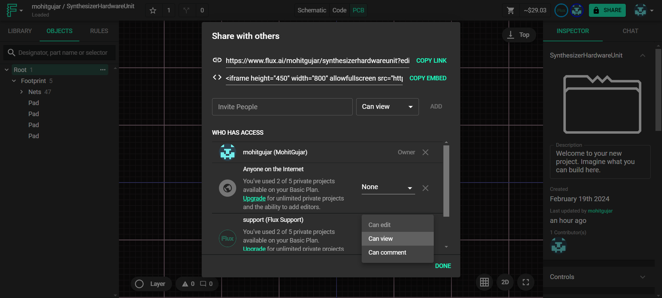The image size is (662, 298).
Task: Choose Can edit from permission menu
Action: coord(398,225)
